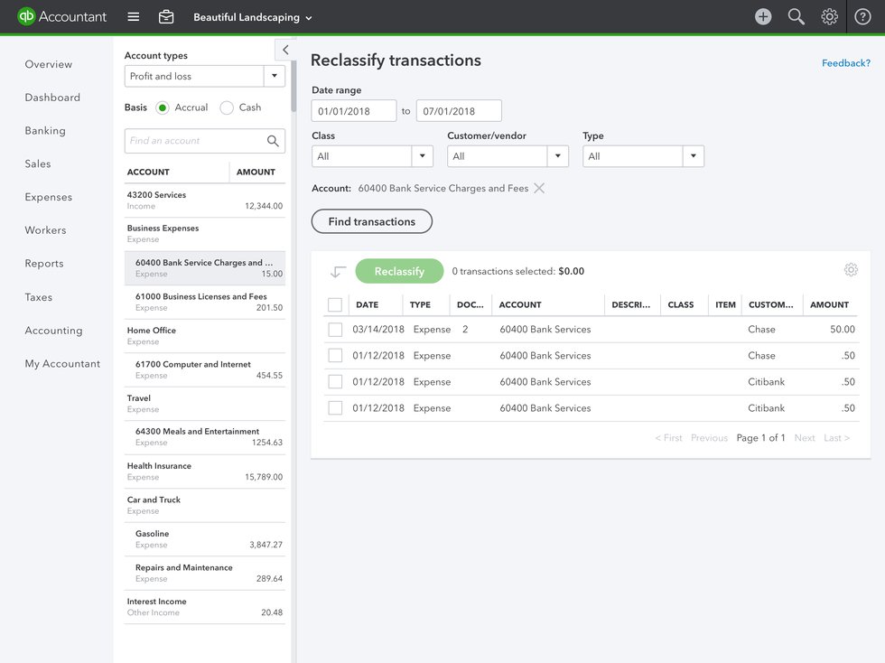
Task: Click the QuickBooks Accountant logo
Action: pyautogui.click(x=61, y=16)
